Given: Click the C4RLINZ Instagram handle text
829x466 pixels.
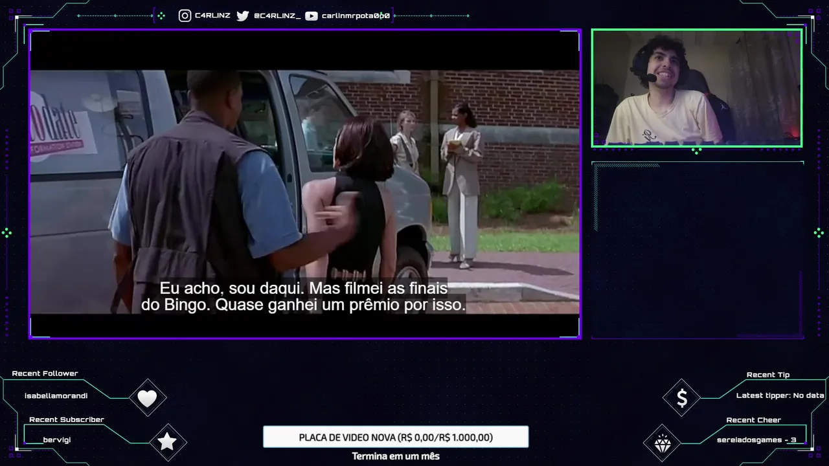Looking at the screenshot, I should 212,16.
